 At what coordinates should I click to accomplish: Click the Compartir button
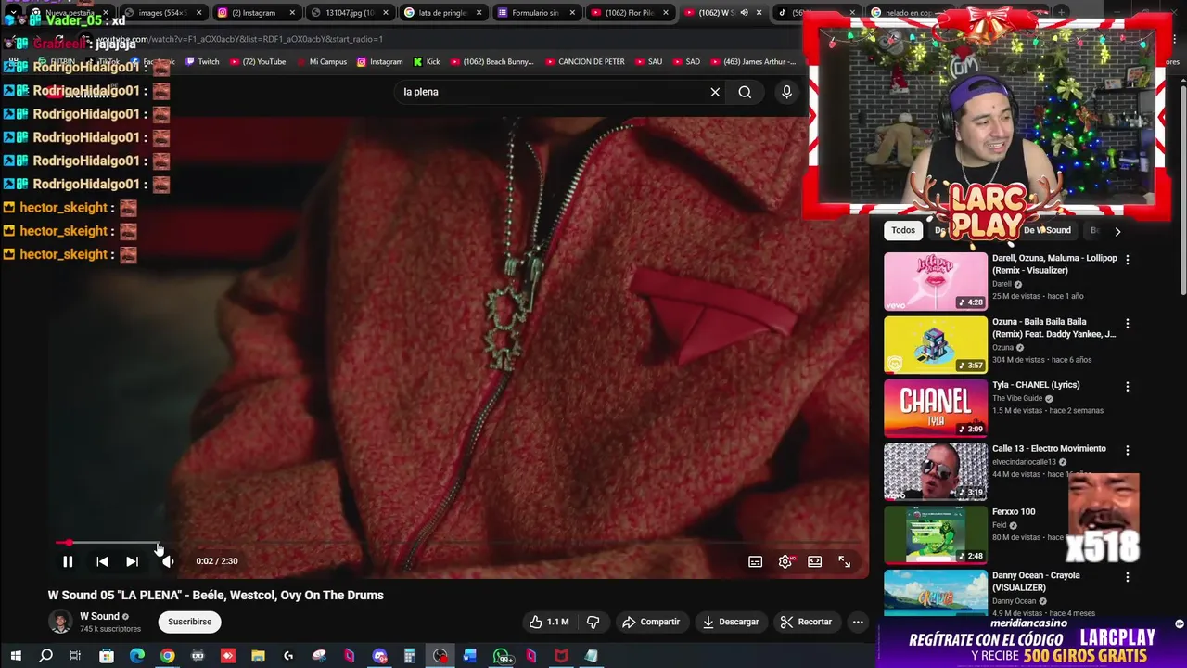coord(651,622)
